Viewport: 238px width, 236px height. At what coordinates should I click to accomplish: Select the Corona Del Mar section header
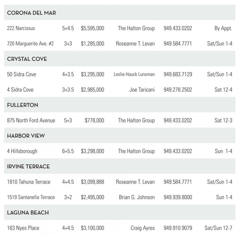pyautogui.click(x=32, y=13)
